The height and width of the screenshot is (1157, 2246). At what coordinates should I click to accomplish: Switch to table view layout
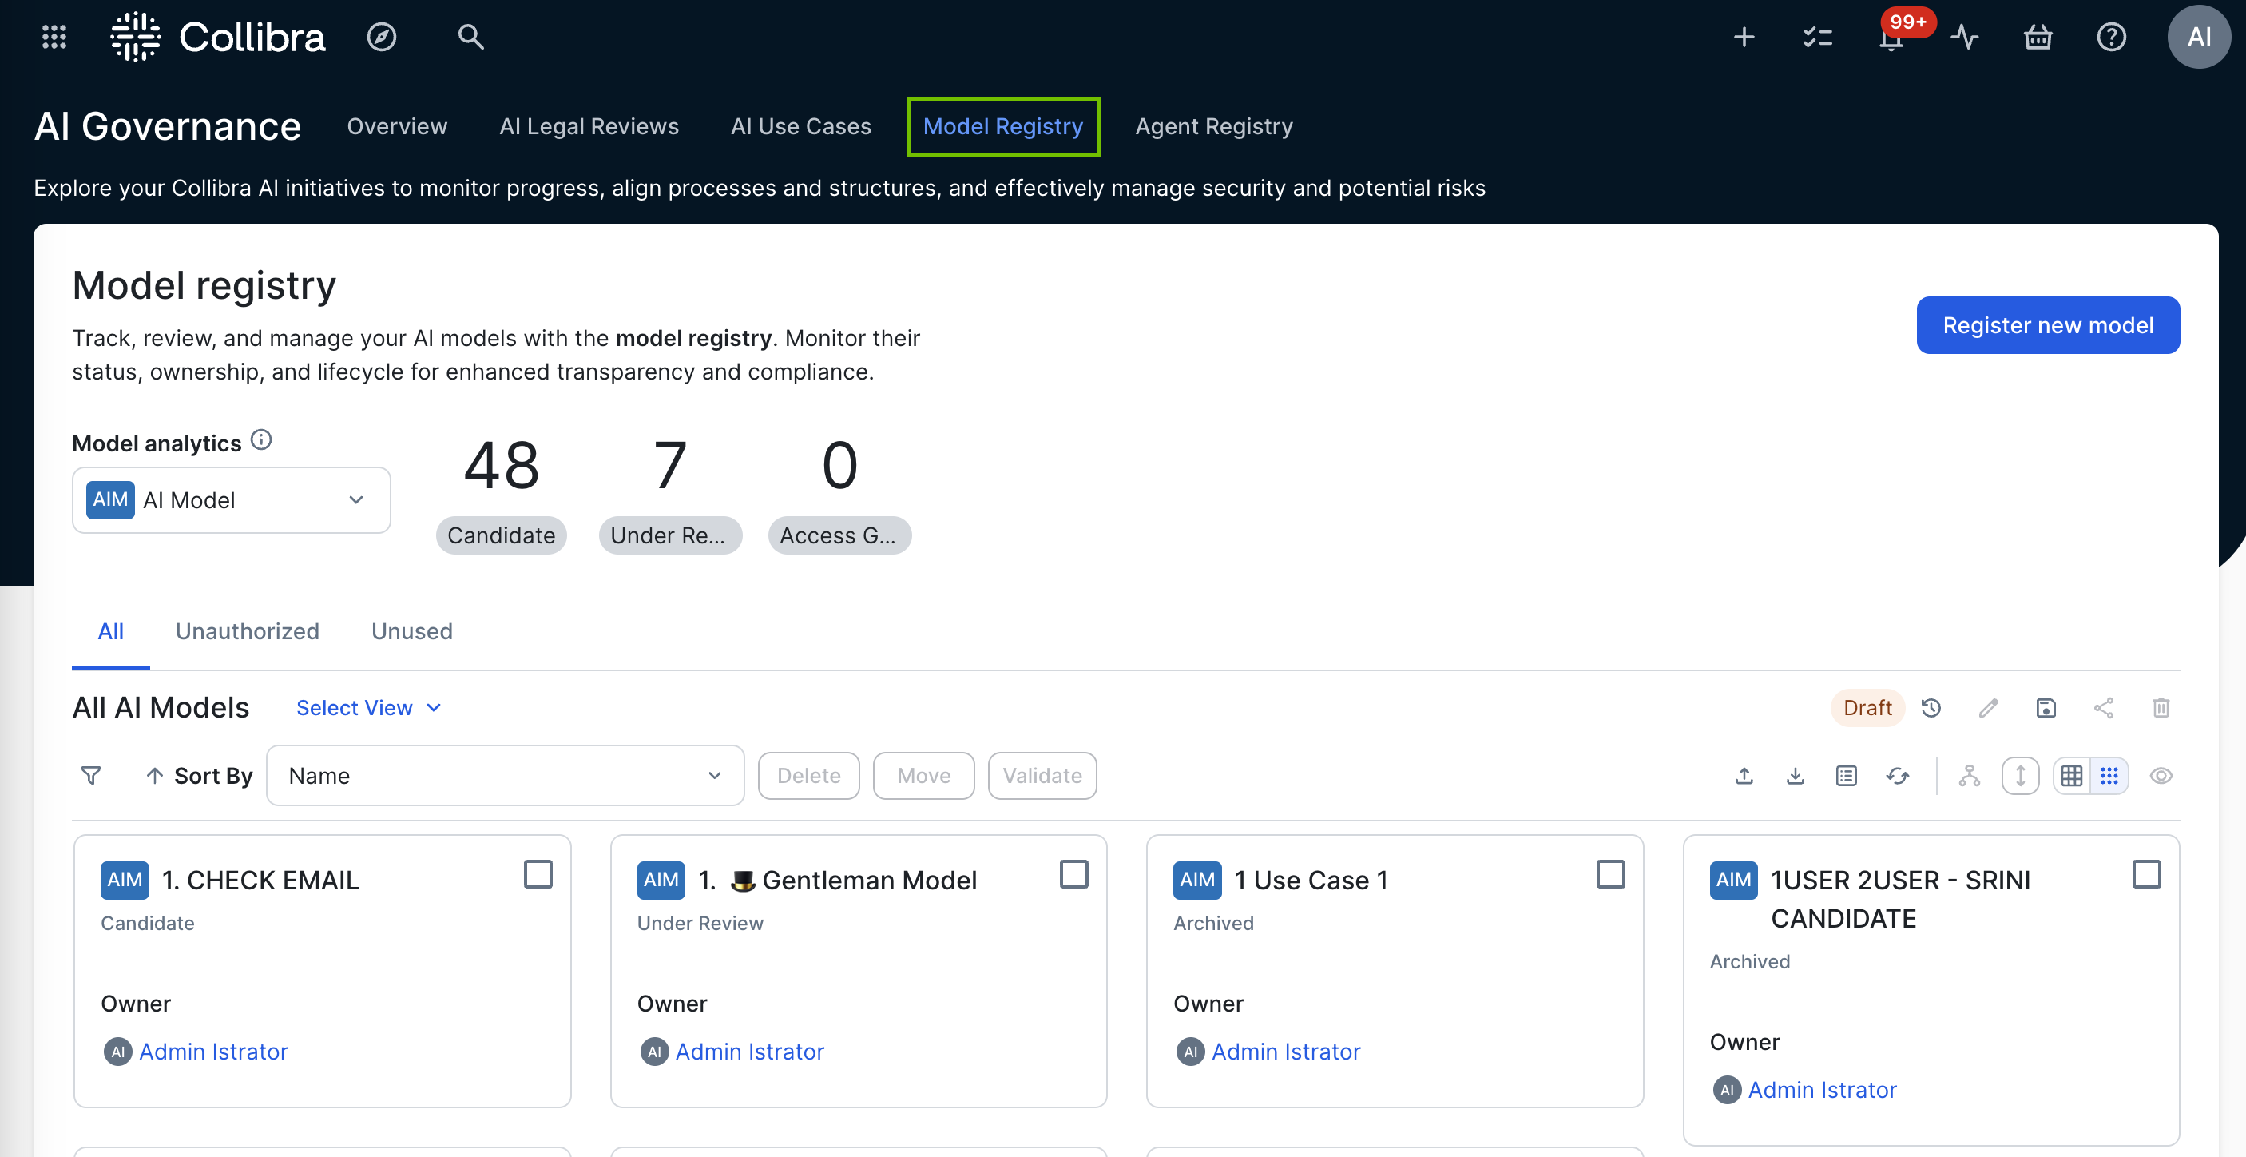tap(2072, 776)
